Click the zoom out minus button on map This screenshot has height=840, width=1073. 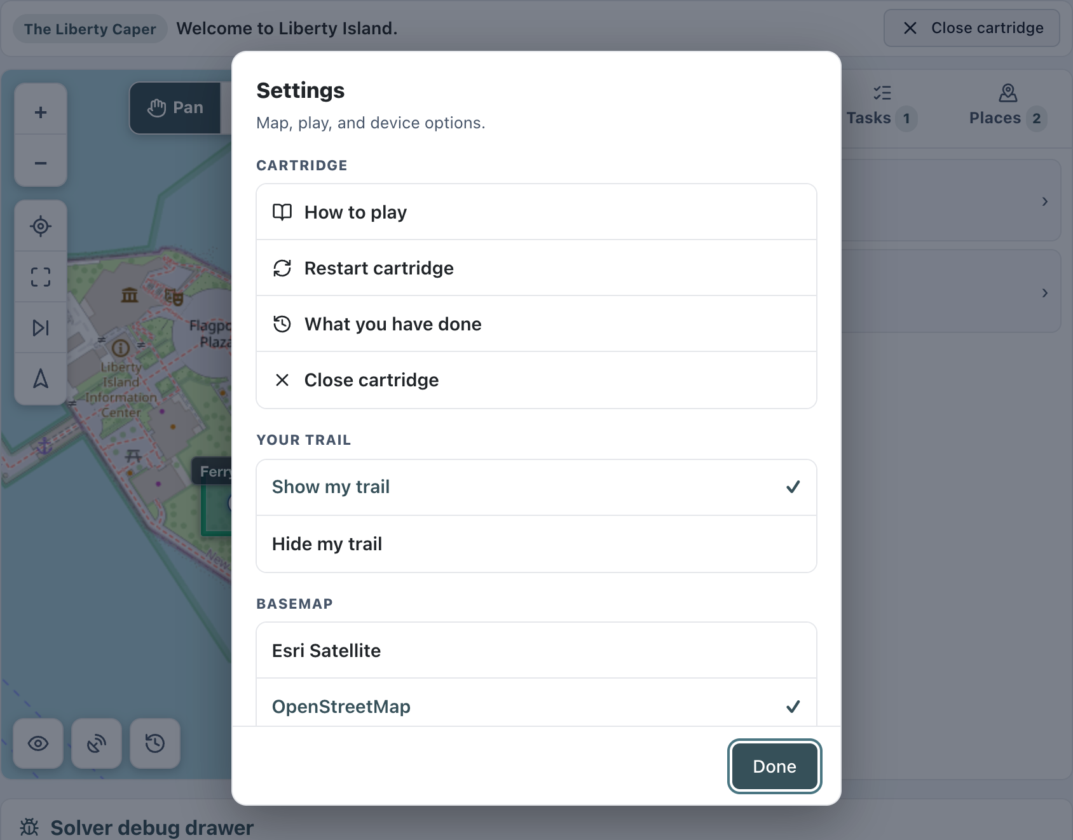point(41,163)
